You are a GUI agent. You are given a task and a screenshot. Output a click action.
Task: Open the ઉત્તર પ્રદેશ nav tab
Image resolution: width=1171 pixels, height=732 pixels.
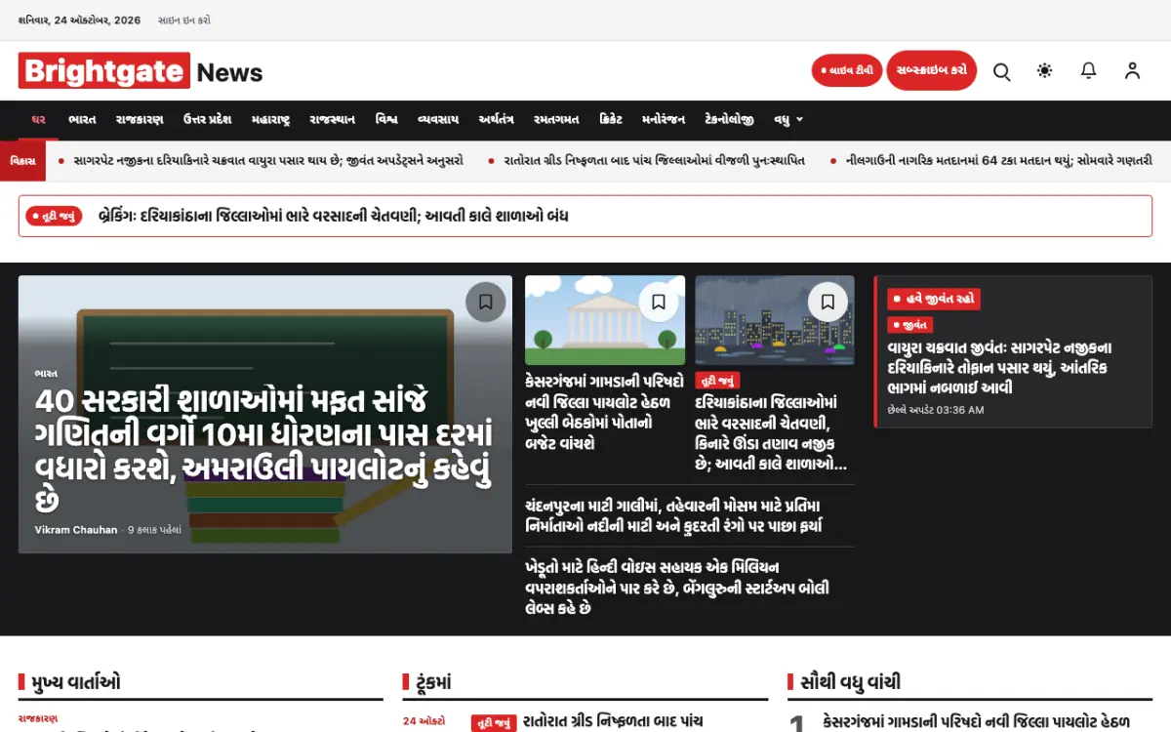tap(207, 119)
